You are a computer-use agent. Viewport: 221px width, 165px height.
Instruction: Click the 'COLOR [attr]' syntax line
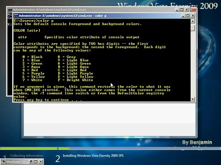tap(27, 31)
